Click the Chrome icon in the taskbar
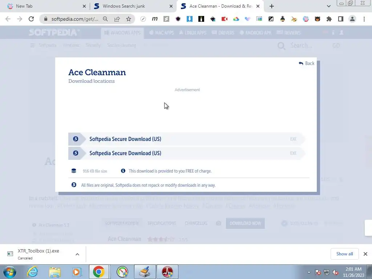This screenshot has width=372, height=279. click(x=99, y=272)
